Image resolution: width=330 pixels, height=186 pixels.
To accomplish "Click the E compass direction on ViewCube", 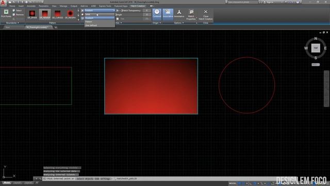I will pos(325,48).
